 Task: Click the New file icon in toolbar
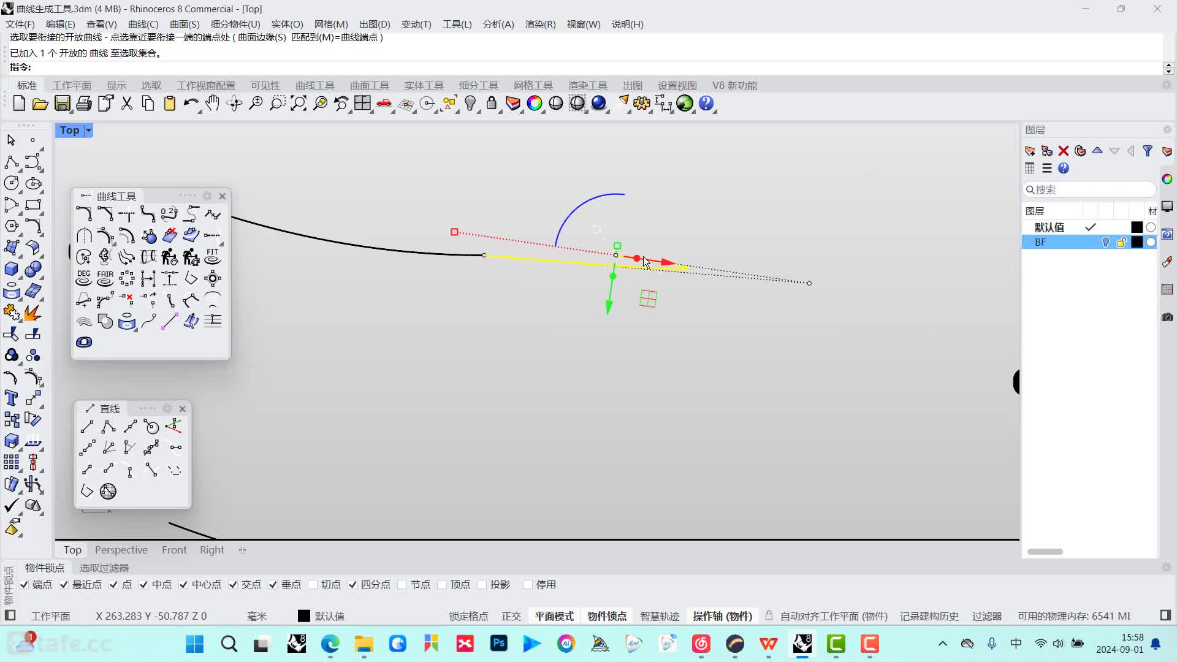(19, 104)
